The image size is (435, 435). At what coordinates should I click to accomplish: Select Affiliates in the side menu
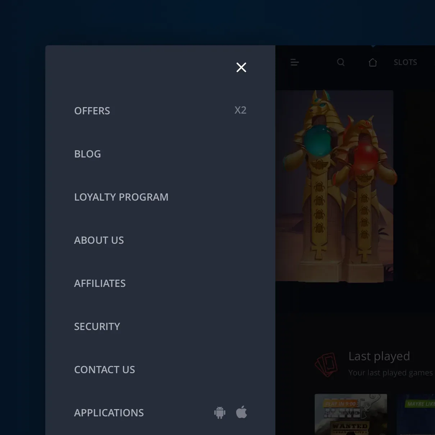[x=100, y=283]
